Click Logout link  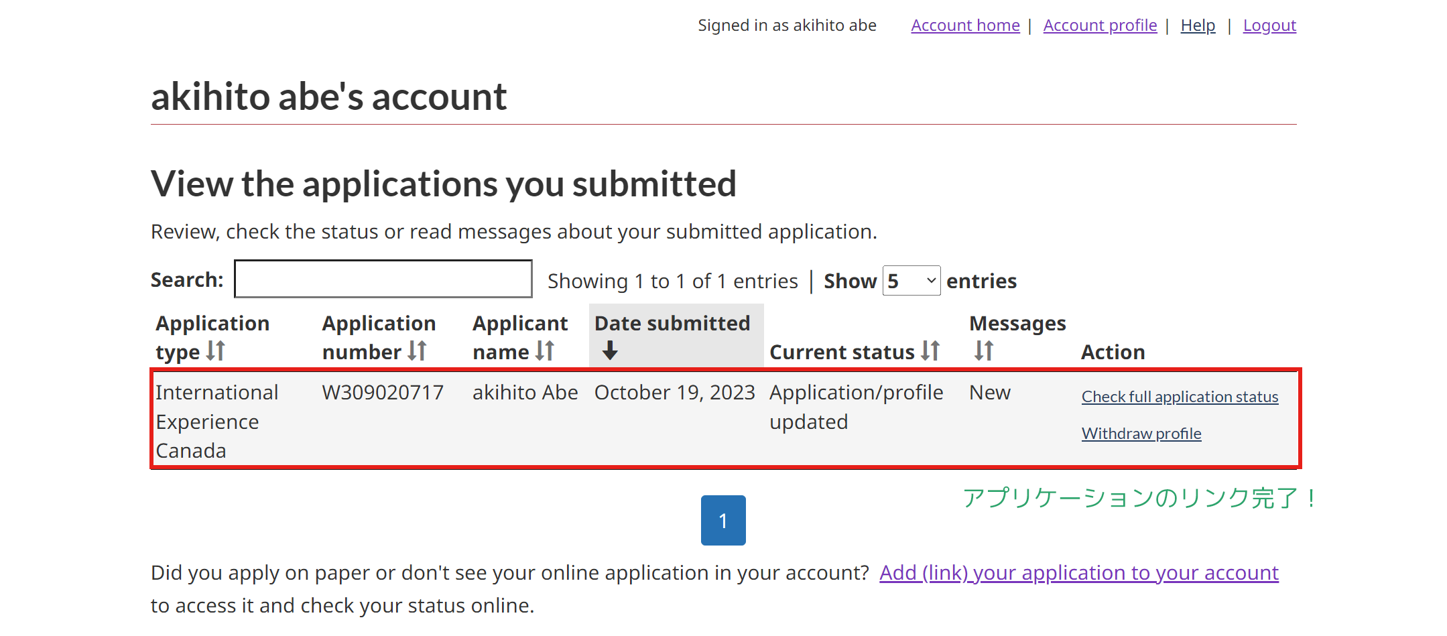click(1269, 25)
